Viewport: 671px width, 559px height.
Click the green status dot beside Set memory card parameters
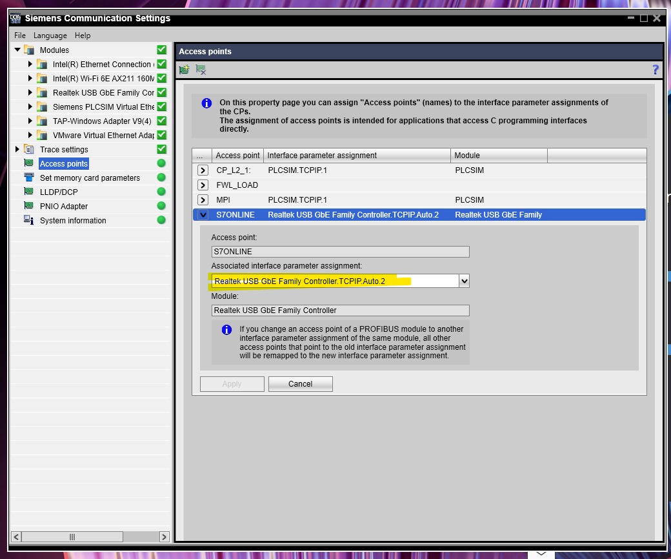click(161, 178)
